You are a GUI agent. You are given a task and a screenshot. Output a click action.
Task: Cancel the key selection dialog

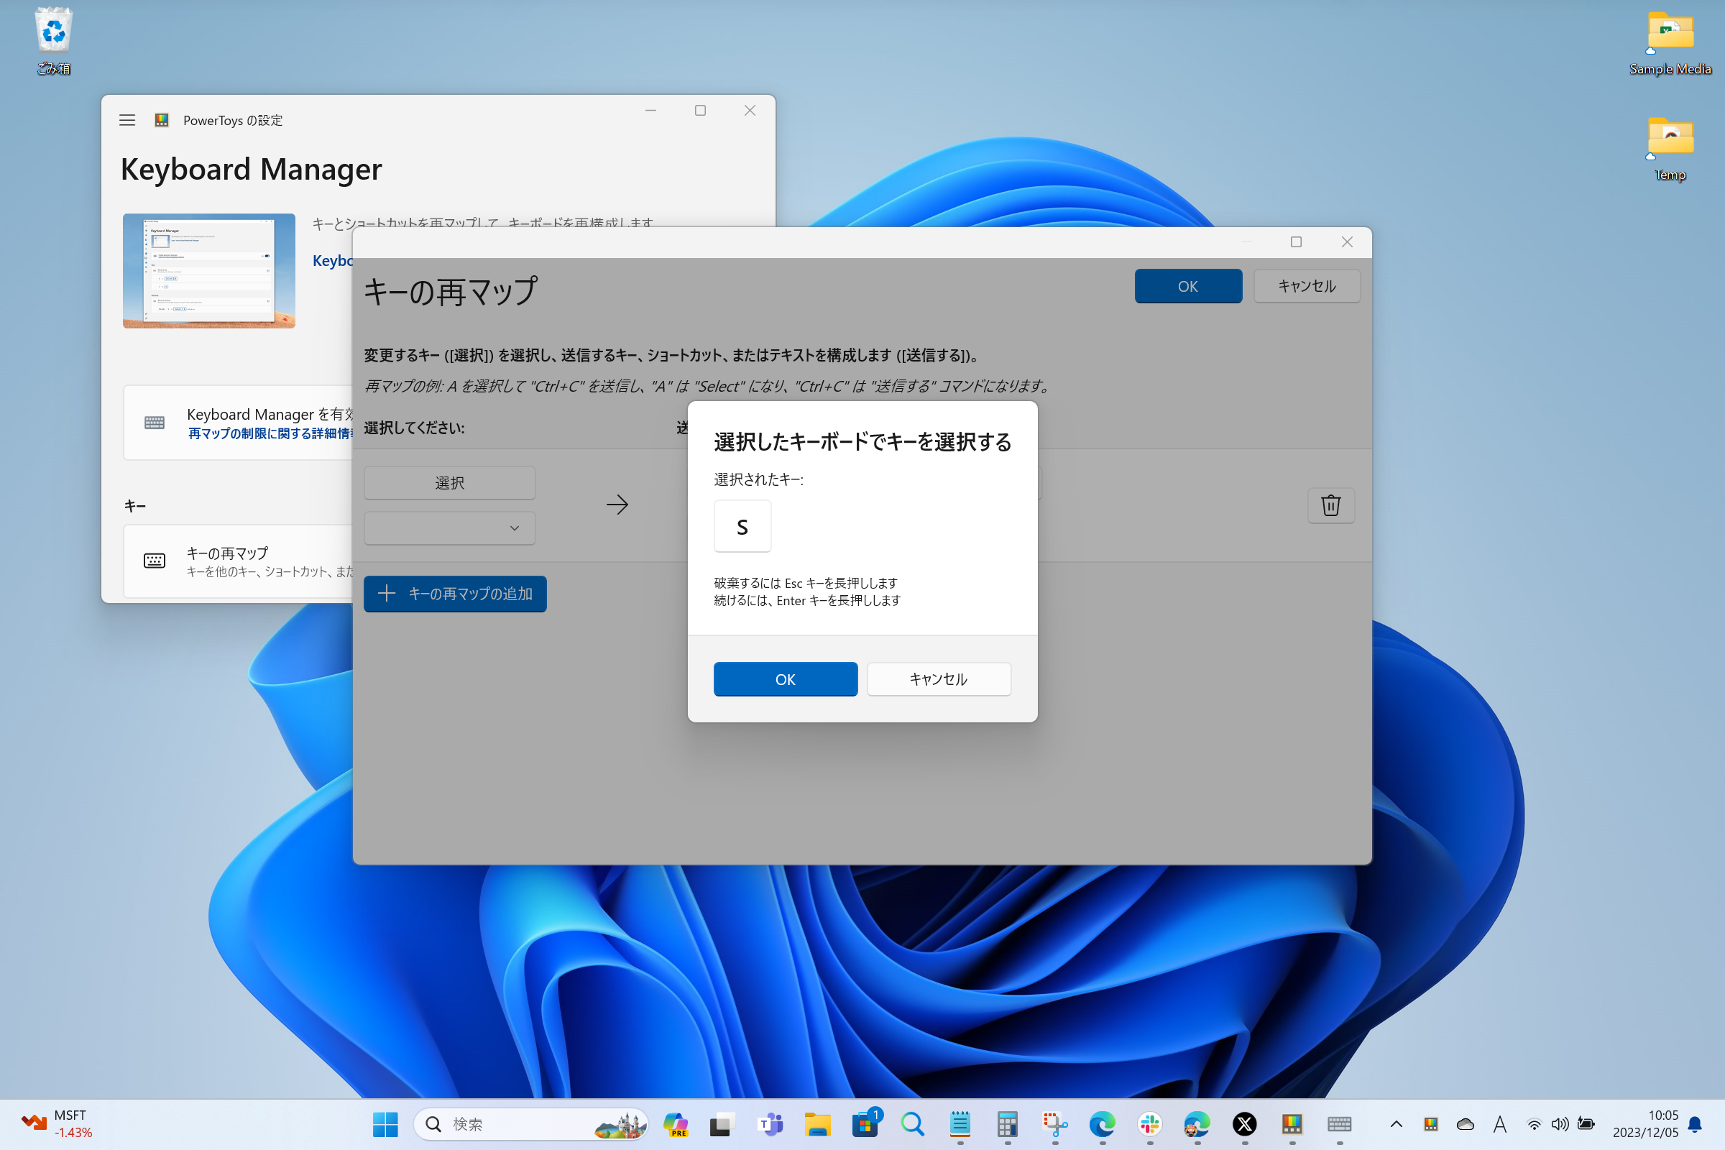tap(938, 679)
